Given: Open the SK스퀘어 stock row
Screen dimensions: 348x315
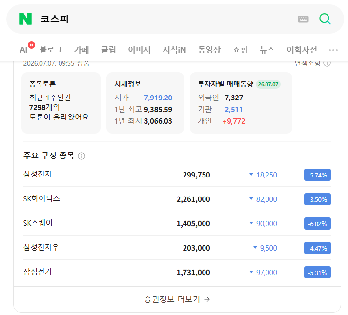Looking at the screenshot, I should (x=177, y=223).
